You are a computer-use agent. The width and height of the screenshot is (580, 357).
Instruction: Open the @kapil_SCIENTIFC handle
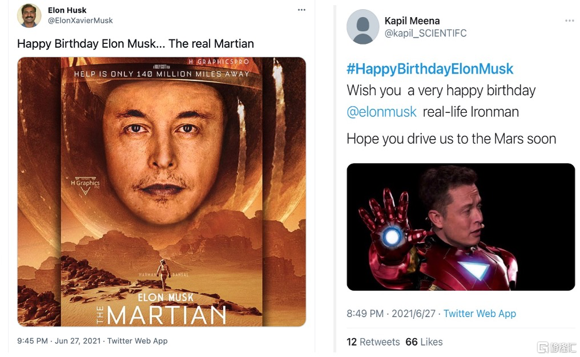(425, 33)
